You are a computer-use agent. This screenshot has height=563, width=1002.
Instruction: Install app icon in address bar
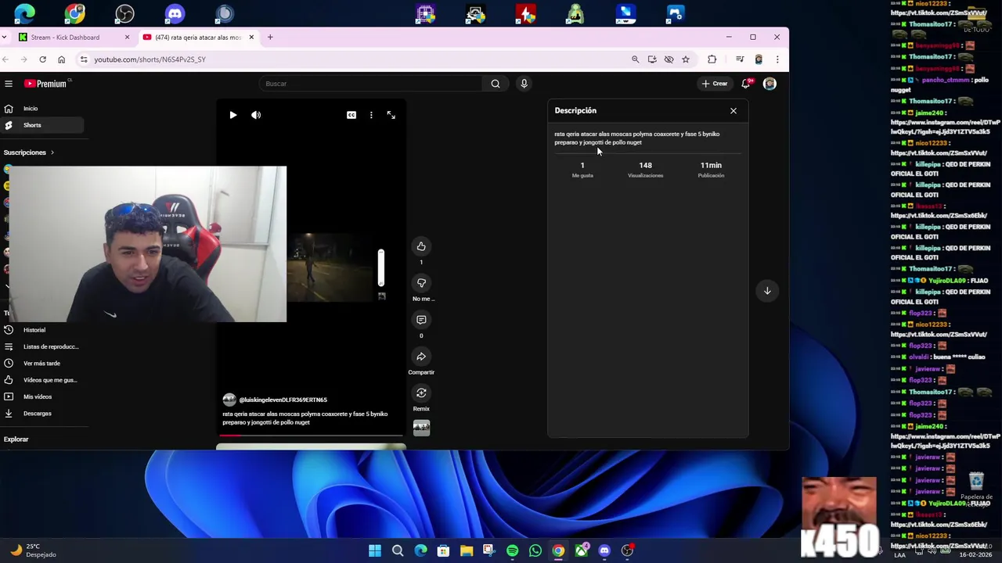[x=652, y=59]
